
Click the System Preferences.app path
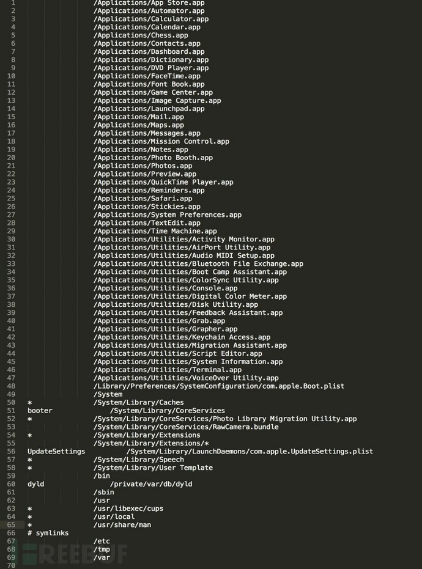(167, 215)
